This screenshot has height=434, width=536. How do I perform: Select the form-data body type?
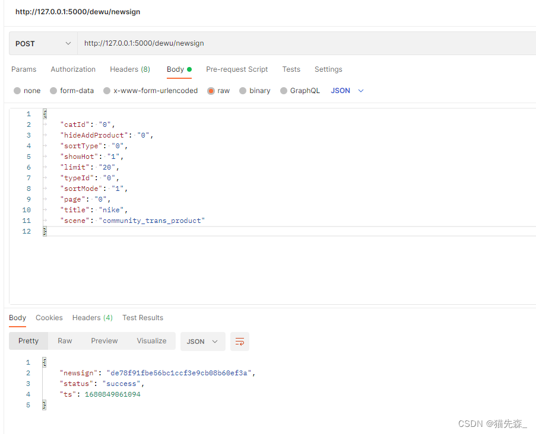[x=72, y=90]
